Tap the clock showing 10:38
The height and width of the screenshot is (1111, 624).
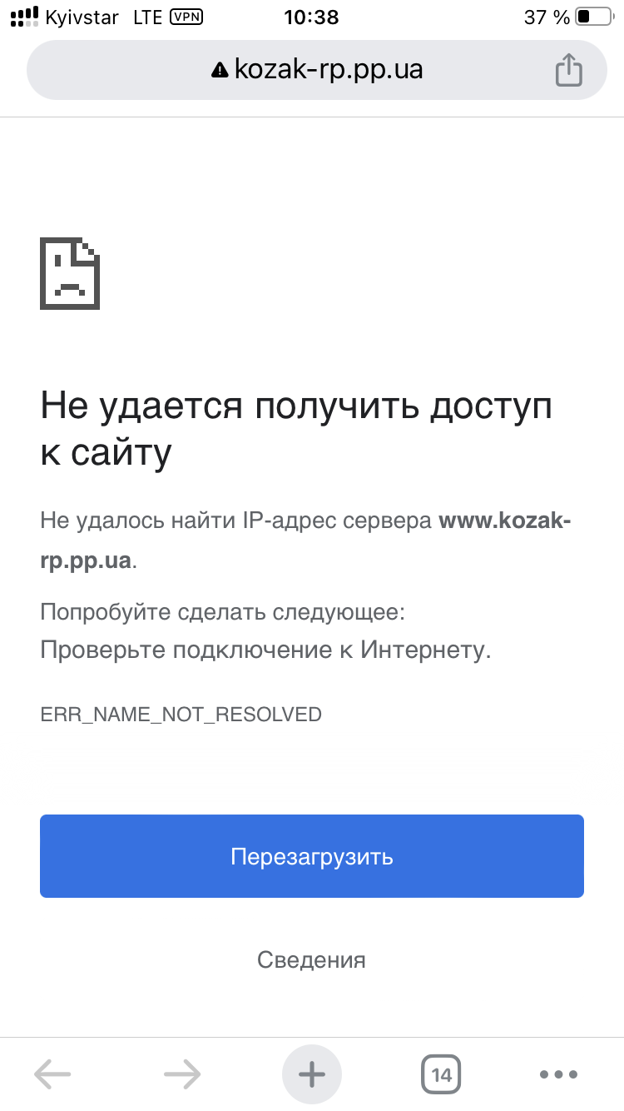point(312,17)
